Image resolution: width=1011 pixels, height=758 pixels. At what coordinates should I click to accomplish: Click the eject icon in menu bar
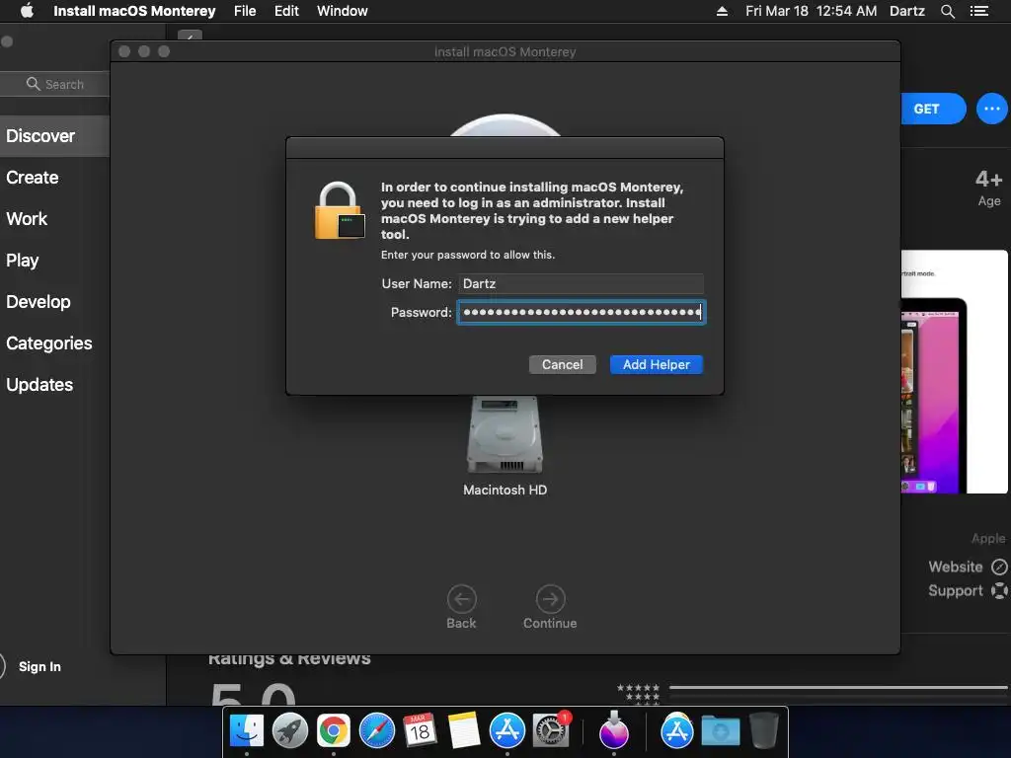[x=722, y=11]
